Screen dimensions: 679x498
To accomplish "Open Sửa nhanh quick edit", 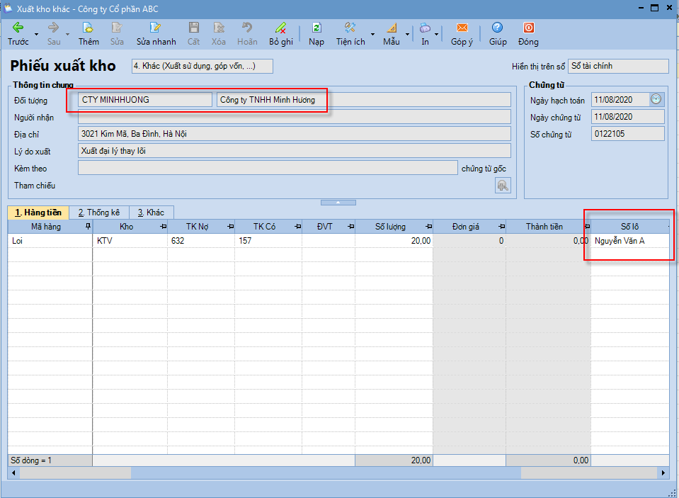I will coord(156,28).
